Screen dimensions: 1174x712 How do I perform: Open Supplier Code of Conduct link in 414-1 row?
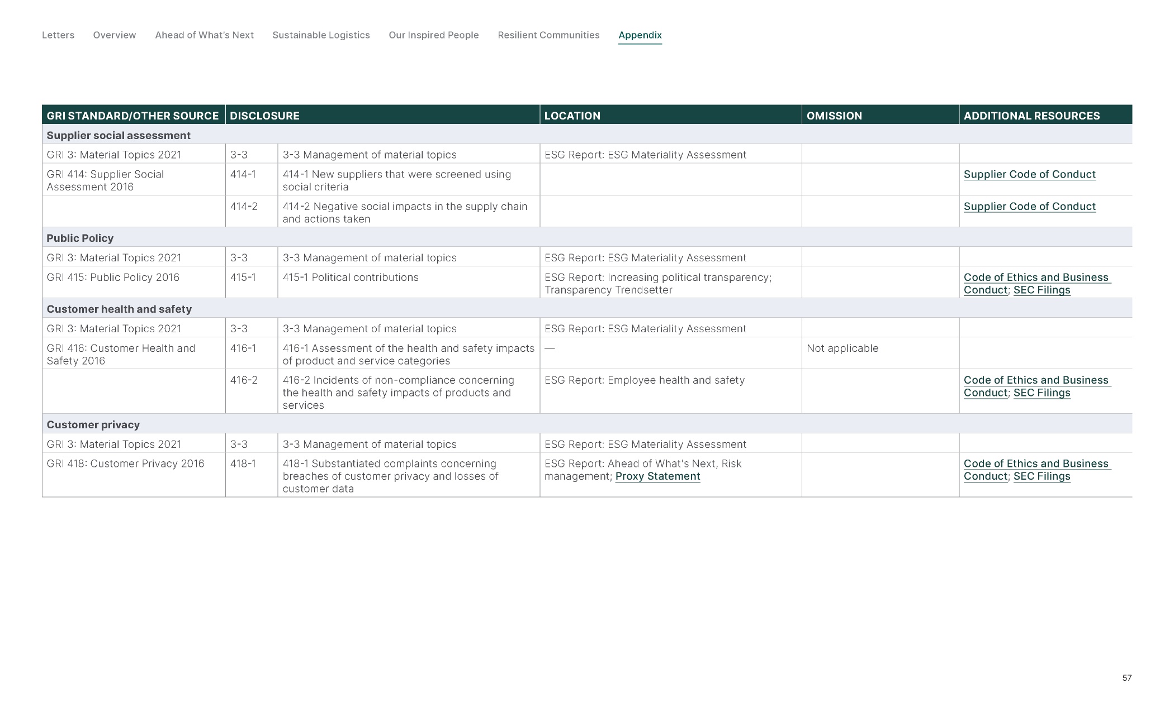click(1029, 174)
